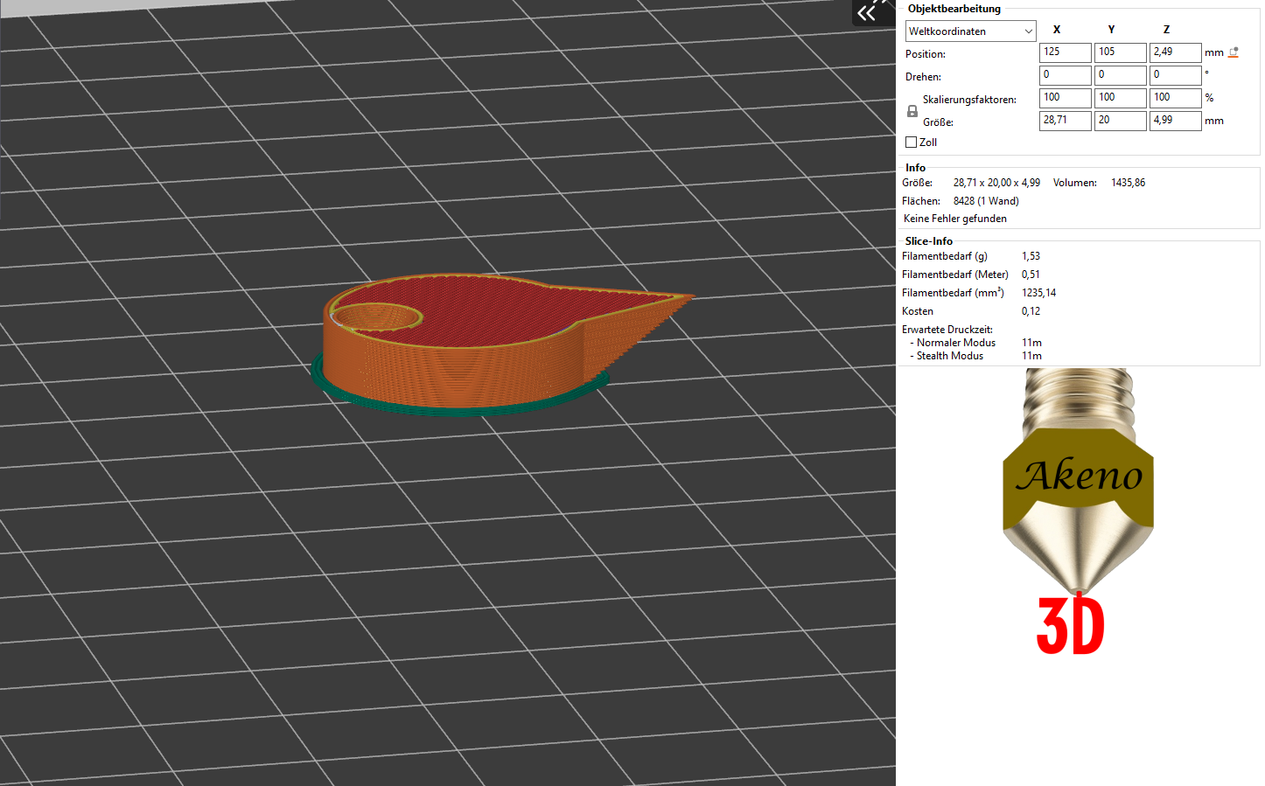Click the Filamentbedarf (Meter) value 0,51

[1031, 275]
